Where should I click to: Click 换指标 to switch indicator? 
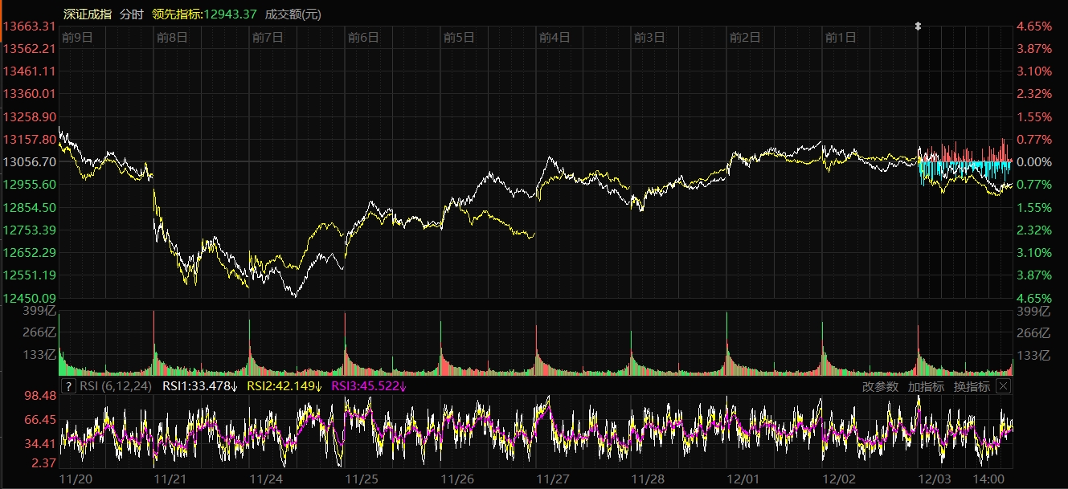click(971, 386)
